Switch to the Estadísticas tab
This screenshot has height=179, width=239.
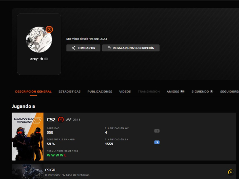pos(70,92)
